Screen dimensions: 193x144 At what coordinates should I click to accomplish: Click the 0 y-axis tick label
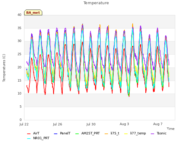(x=21, y=120)
